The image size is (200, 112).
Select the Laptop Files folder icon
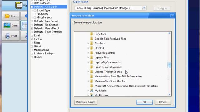pyautogui.click(x=92, y=57)
